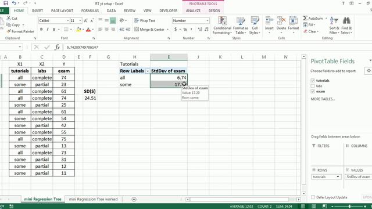Screen dimensions: 372x209
Task: Open Format as Table gallery
Action: (240, 26)
